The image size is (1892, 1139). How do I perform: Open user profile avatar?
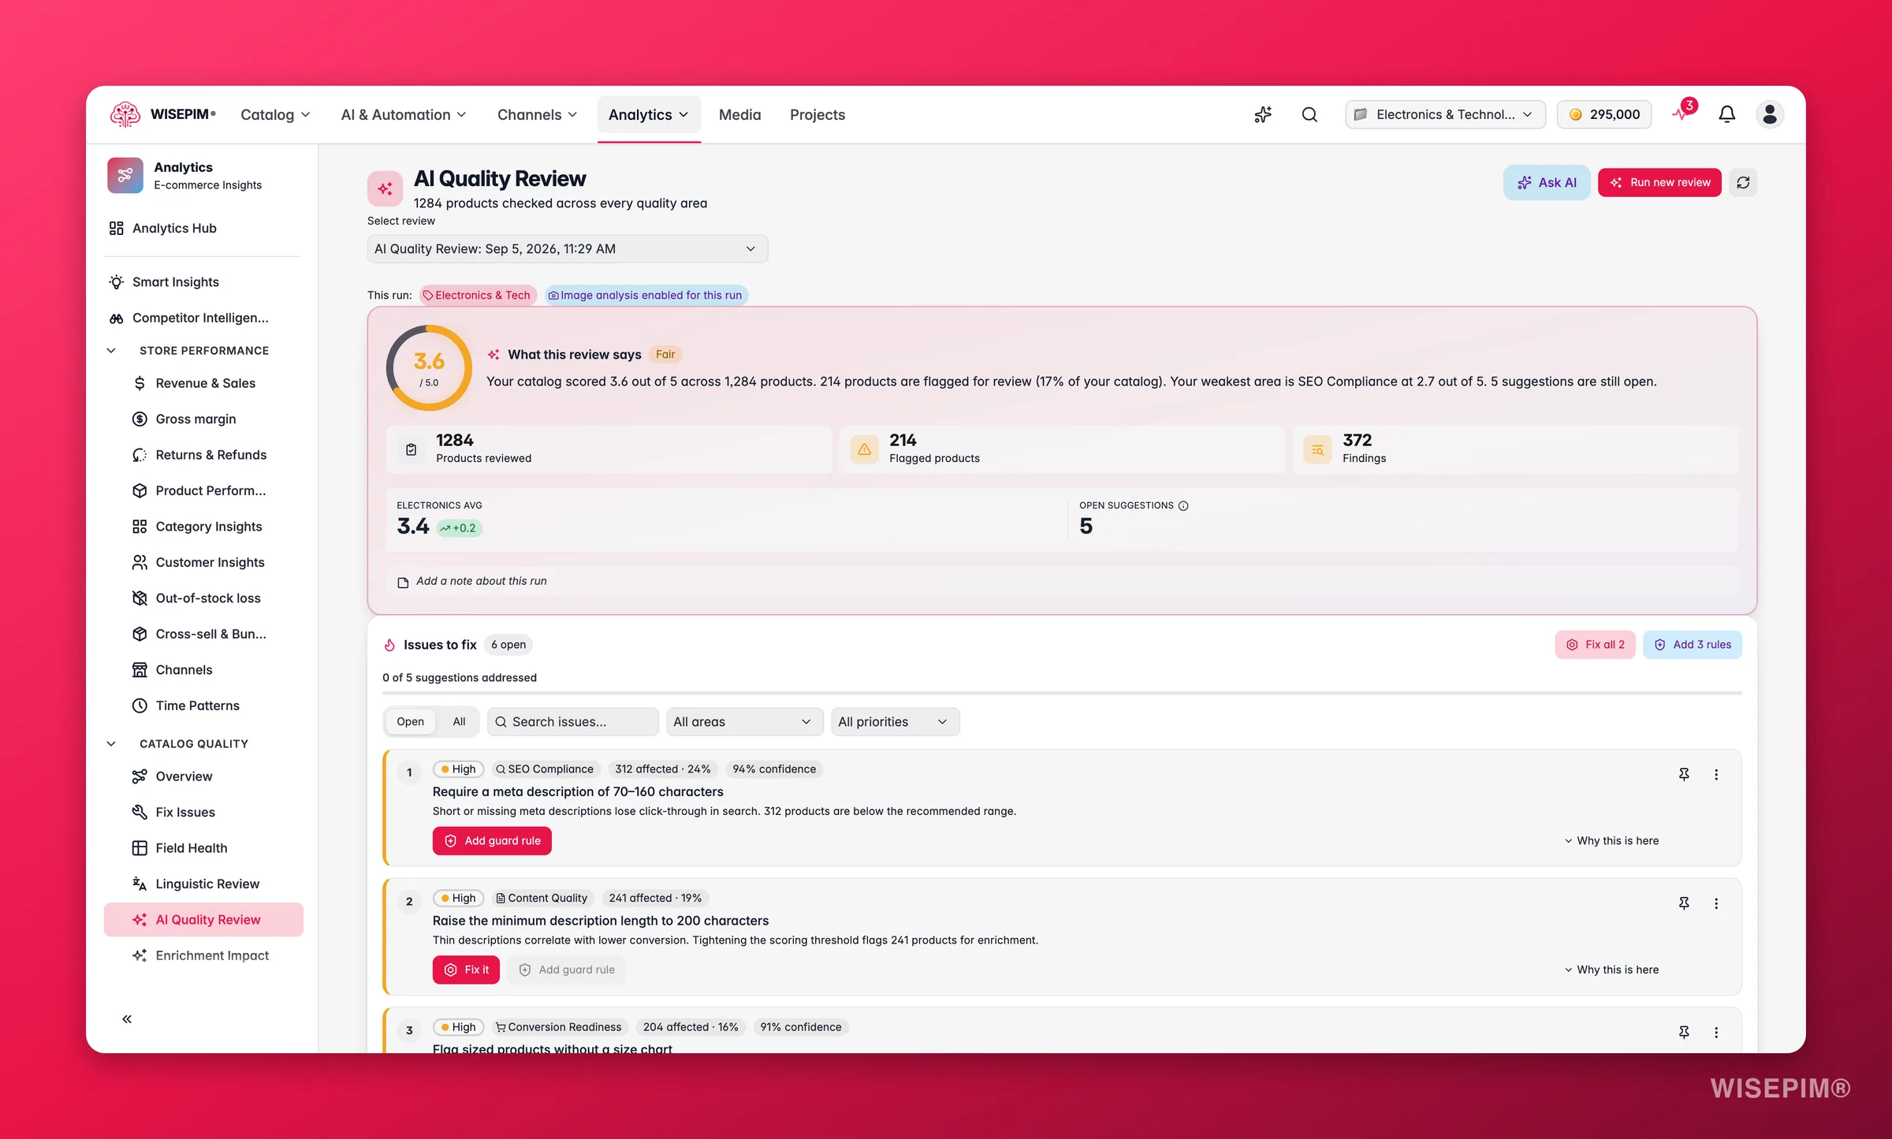coord(1770,114)
